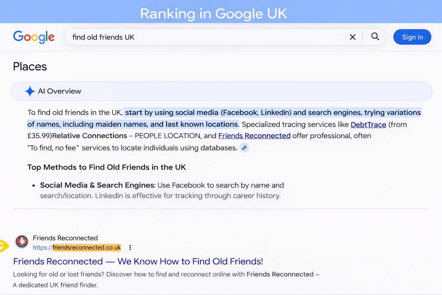Click the Friends Reconnected round favicon
The height and width of the screenshot is (295, 442).
22,241
